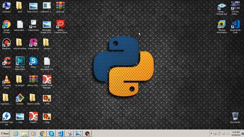Open Visual Studio Code from the taskbar
The height and width of the screenshot is (137, 244).
(x=60, y=134)
